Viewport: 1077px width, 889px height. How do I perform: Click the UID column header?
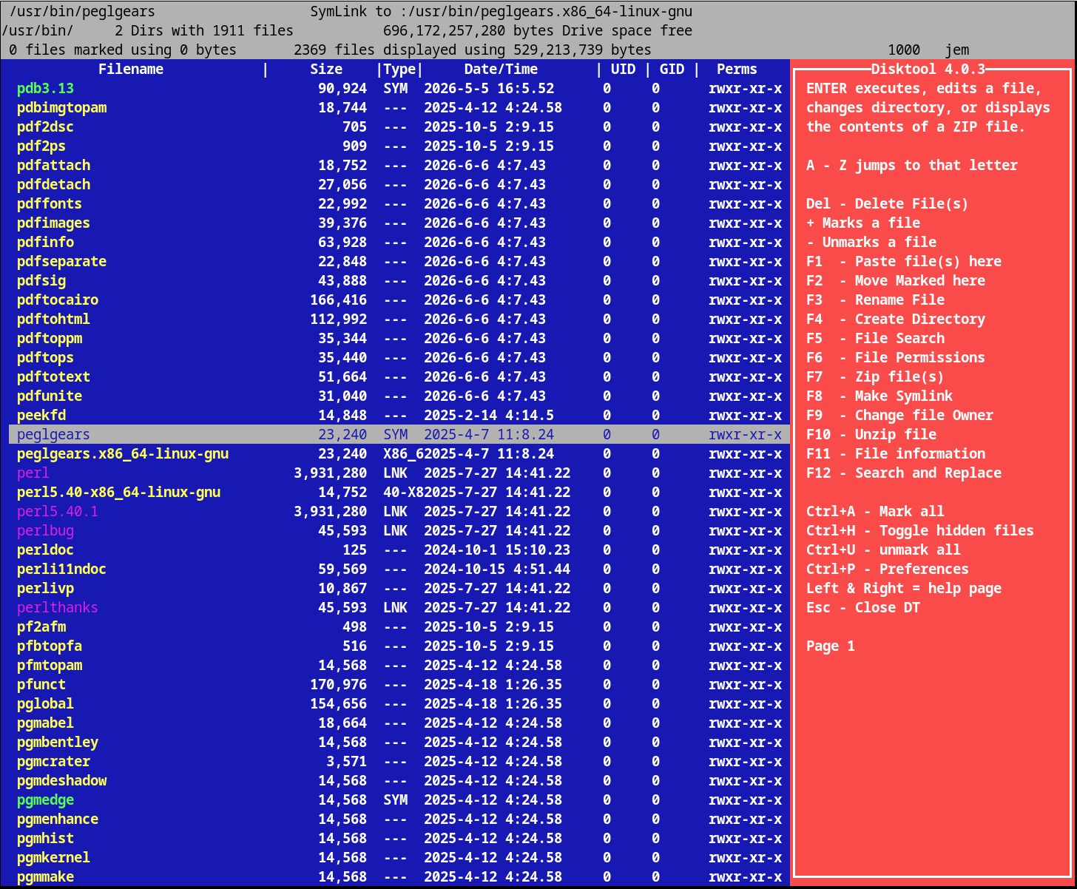(623, 70)
